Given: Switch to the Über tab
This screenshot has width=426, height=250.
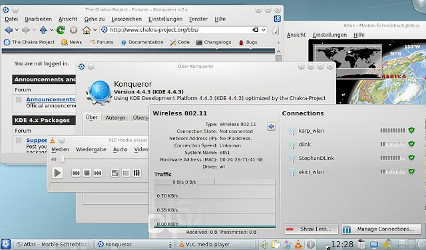Looking at the screenshot, I should (92, 117).
